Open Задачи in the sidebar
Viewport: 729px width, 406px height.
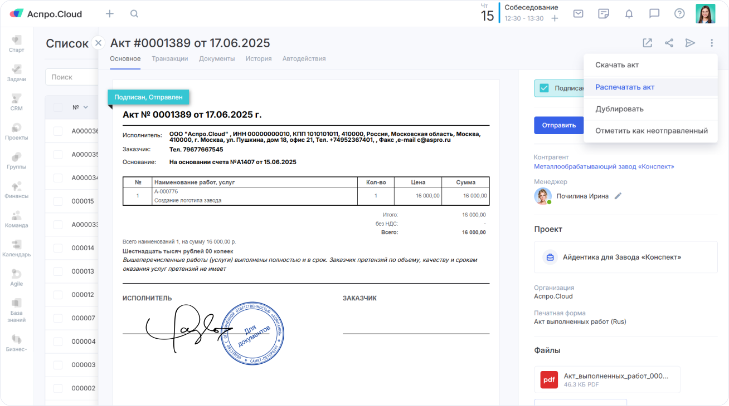click(x=16, y=73)
